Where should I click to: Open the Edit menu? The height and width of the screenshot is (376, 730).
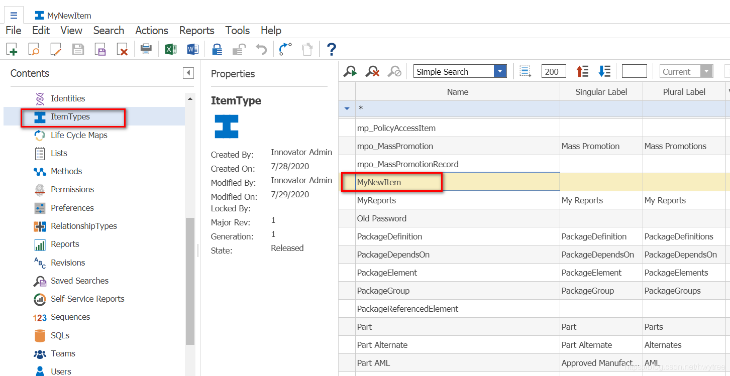[41, 31]
